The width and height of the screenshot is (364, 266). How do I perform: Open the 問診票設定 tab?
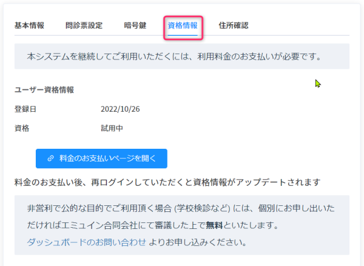[x=84, y=26]
